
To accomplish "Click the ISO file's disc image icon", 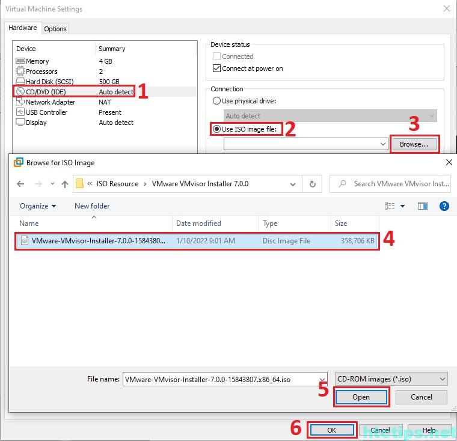I will tap(25, 240).
